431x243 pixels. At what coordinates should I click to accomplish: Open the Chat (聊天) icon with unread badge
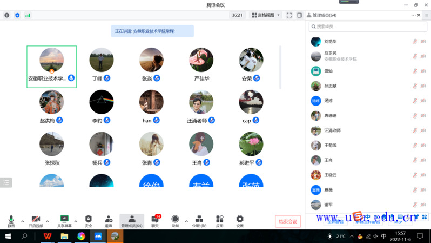(155, 220)
